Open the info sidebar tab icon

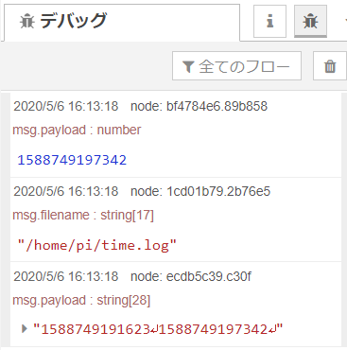(x=269, y=22)
